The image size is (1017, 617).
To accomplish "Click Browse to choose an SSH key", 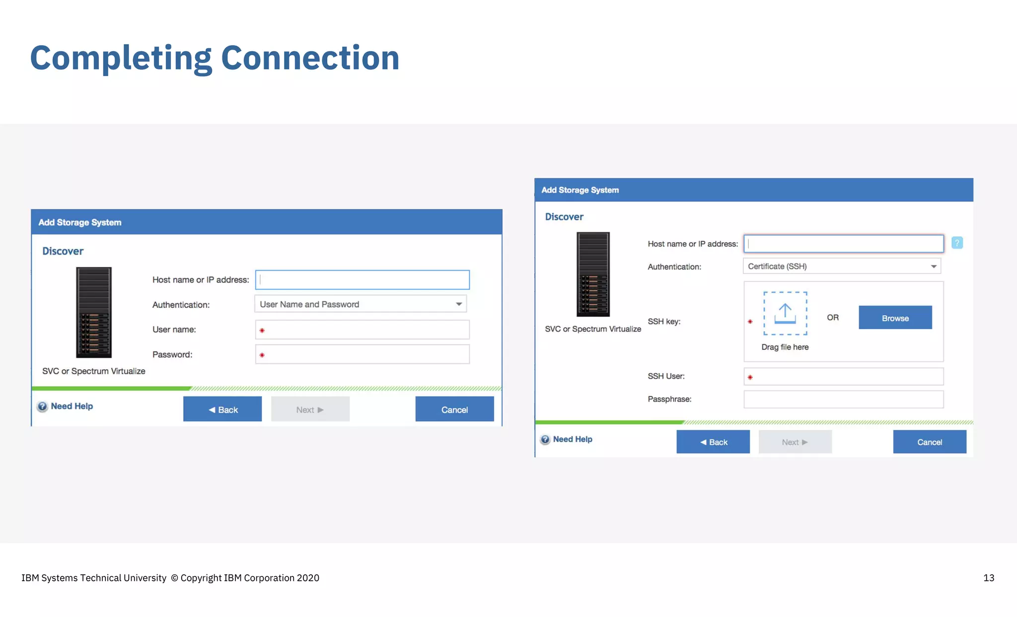I will [x=895, y=318].
